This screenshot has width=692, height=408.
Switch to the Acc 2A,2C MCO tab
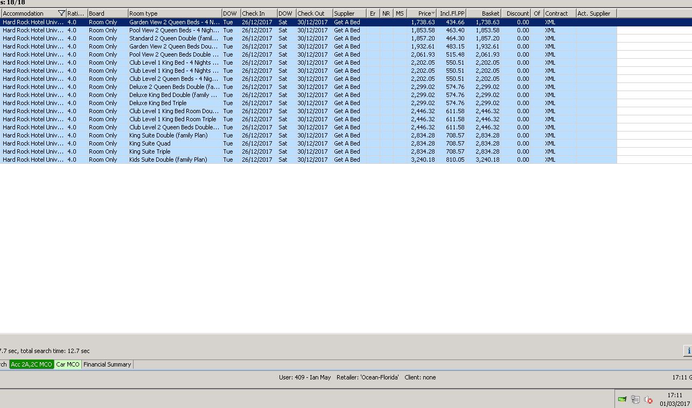[x=32, y=364]
